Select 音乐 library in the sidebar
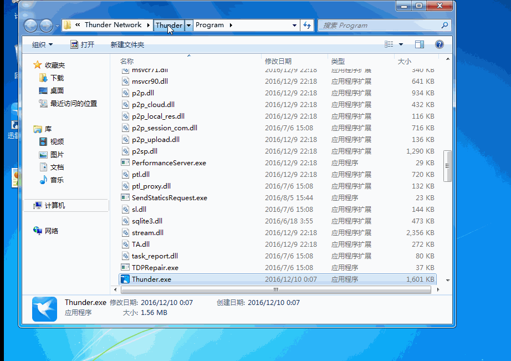Screen dimensions: 511x361 pyautogui.click(x=57, y=180)
